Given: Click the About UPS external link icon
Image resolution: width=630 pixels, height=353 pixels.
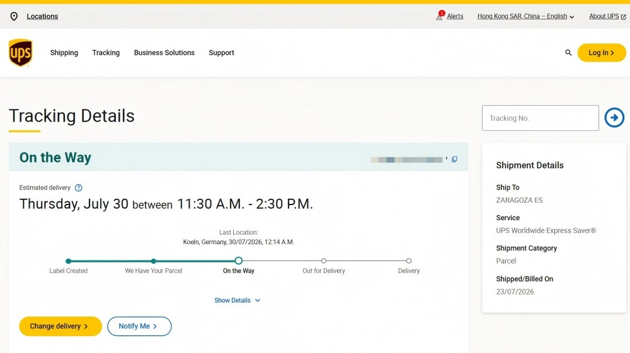Looking at the screenshot, I should [x=623, y=17].
